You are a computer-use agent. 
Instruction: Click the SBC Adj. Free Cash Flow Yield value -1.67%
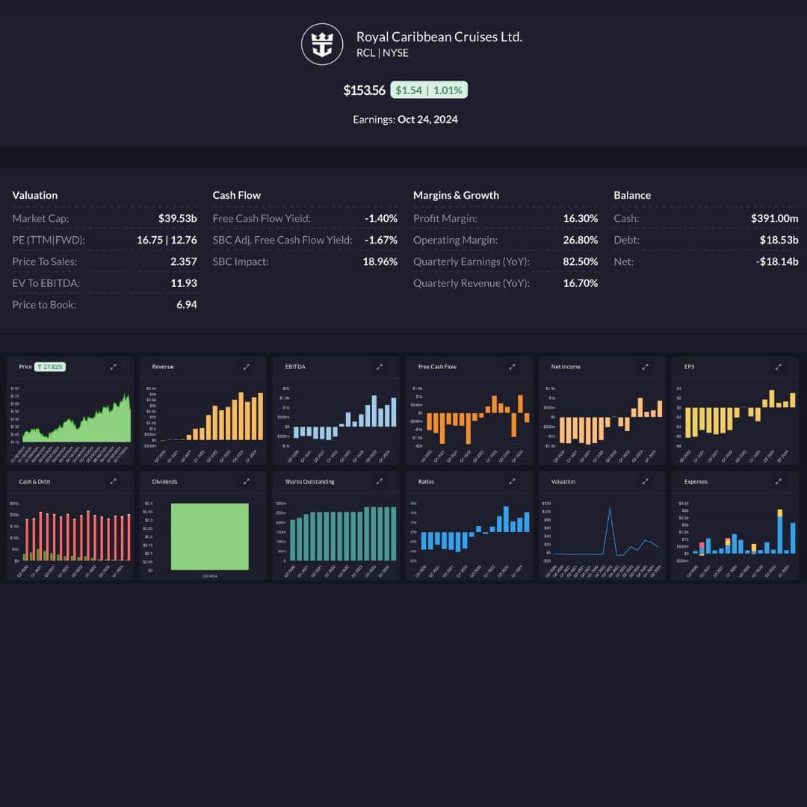pos(381,240)
